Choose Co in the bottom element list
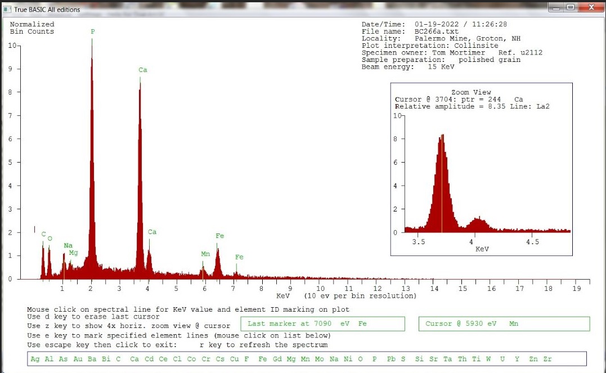This screenshot has height=373, width=606. pos(191,359)
